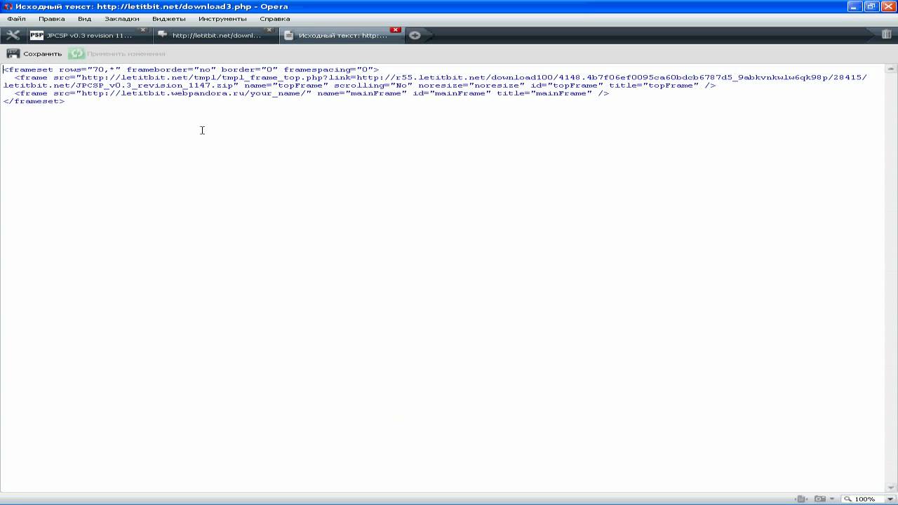Screen dimensions: 898x505
Task: Close the http://letitbit.net/downl... tab
Action: tap(269, 30)
